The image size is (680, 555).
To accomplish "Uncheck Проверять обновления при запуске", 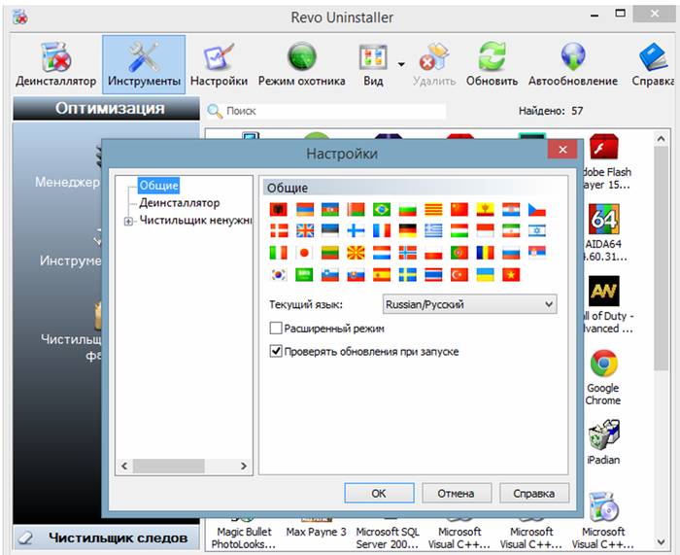I will click(x=277, y=351).
